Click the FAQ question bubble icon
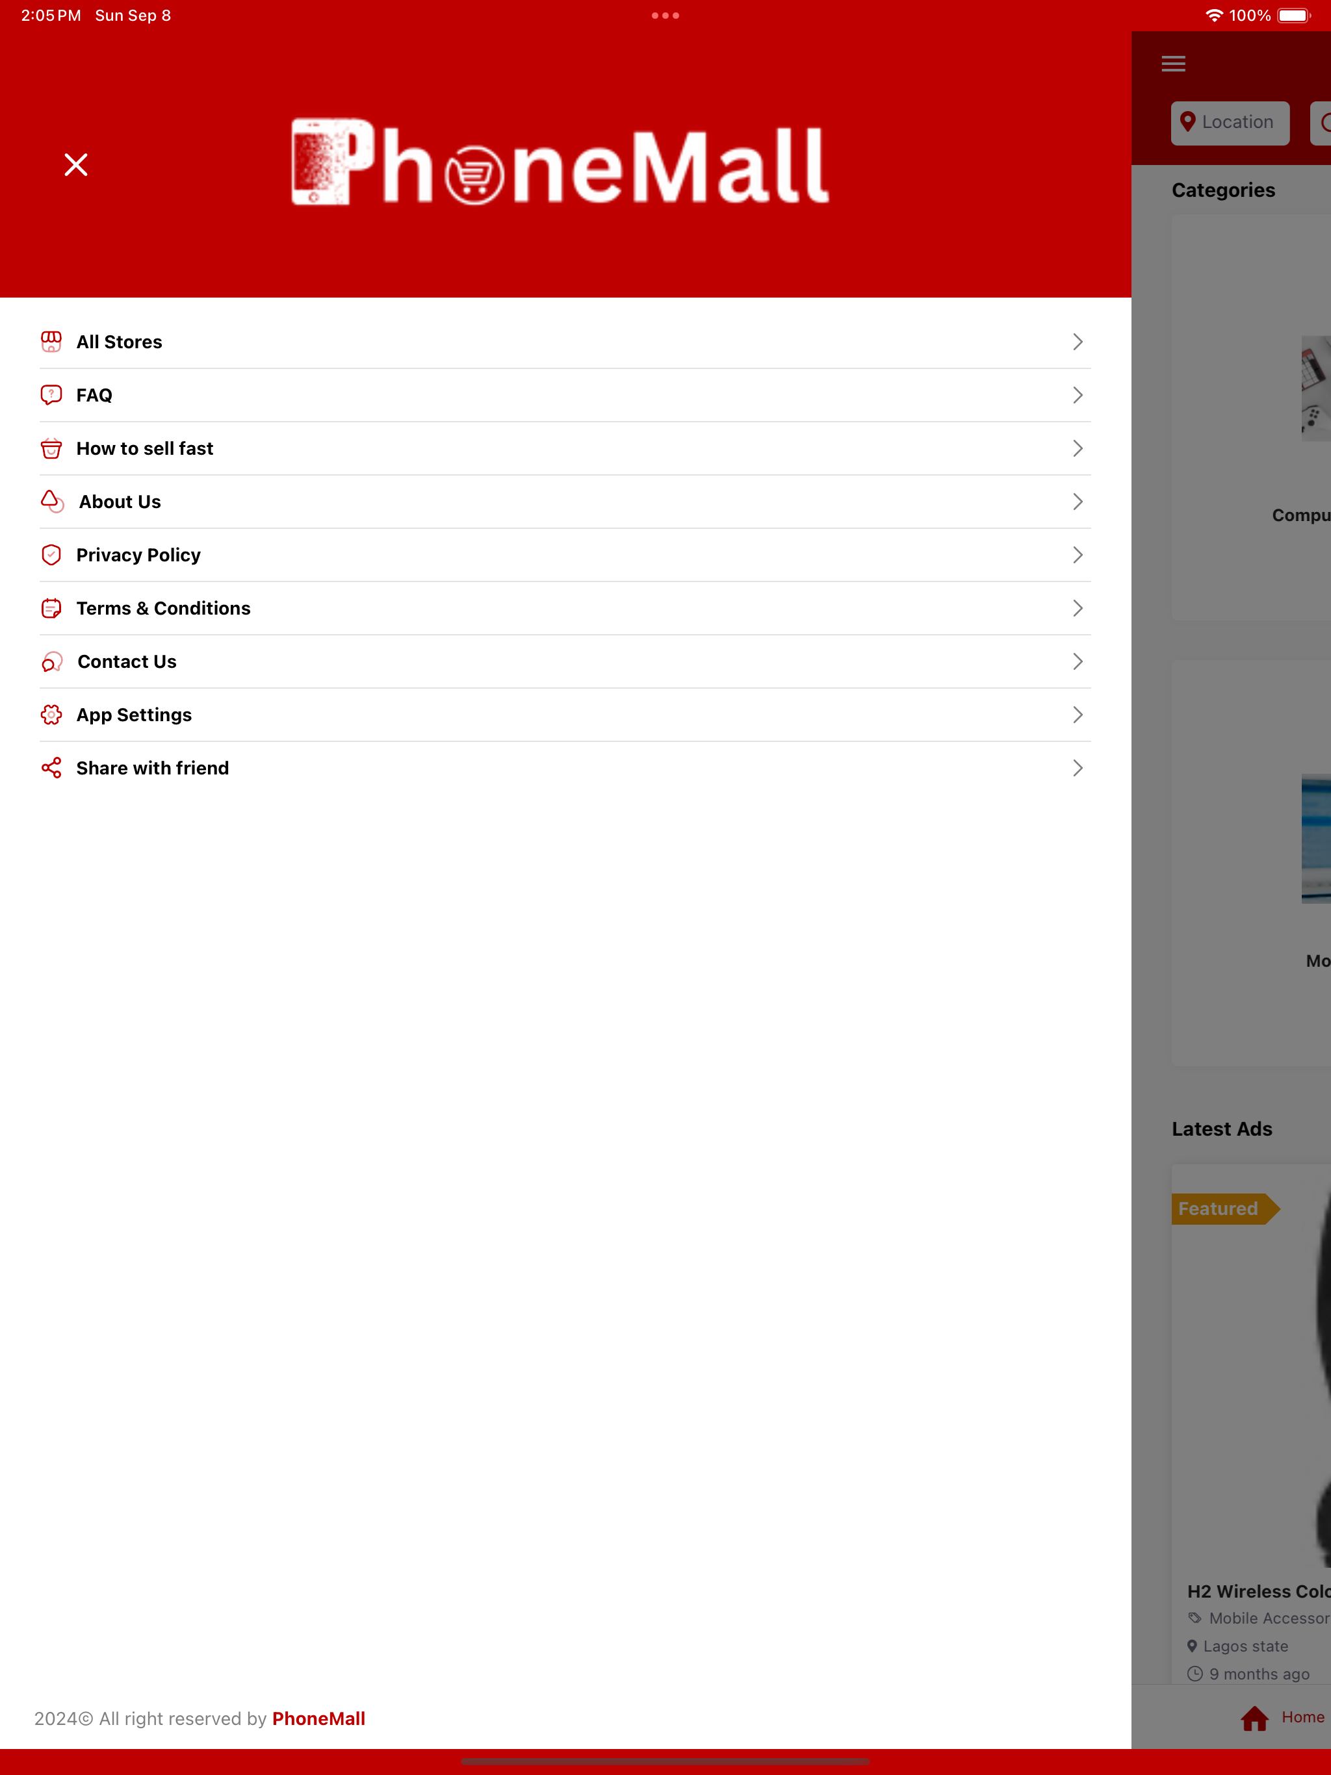 [51, 395]
